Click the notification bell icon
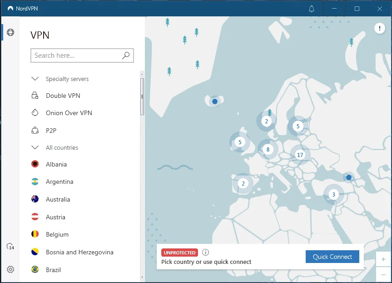 click(312, 9)
